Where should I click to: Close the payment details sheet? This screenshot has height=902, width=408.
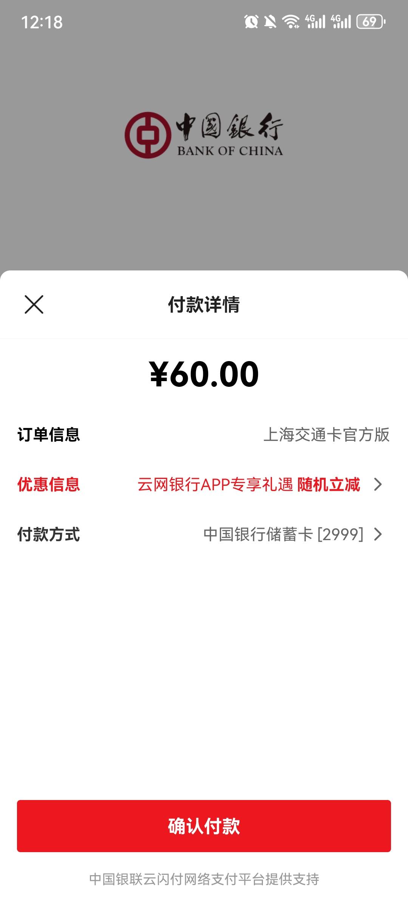point(34,304)
